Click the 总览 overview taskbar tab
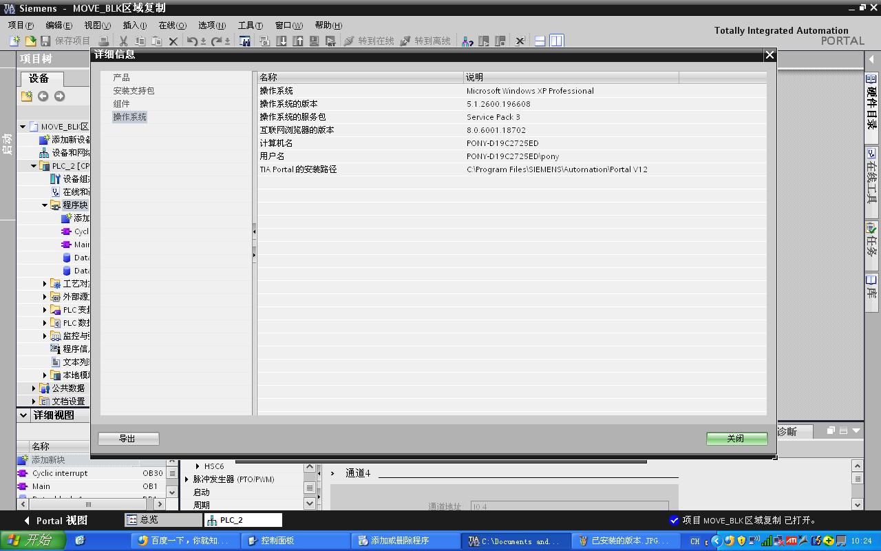Viewport: 881px width, 551px height. 162,520
